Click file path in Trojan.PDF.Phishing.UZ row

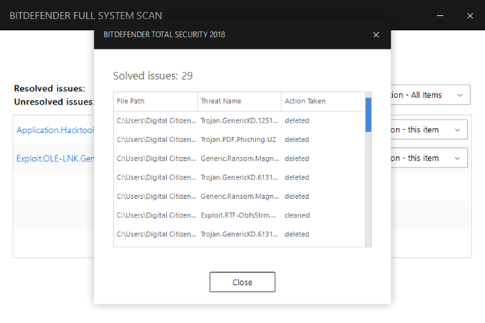coord(156,139)
